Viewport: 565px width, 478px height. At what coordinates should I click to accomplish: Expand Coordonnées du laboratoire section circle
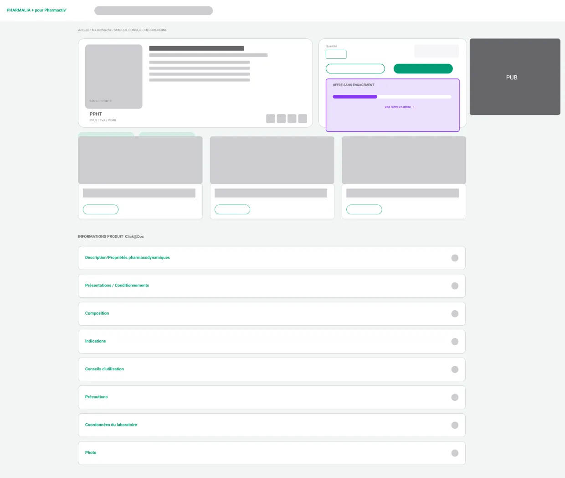455,425
